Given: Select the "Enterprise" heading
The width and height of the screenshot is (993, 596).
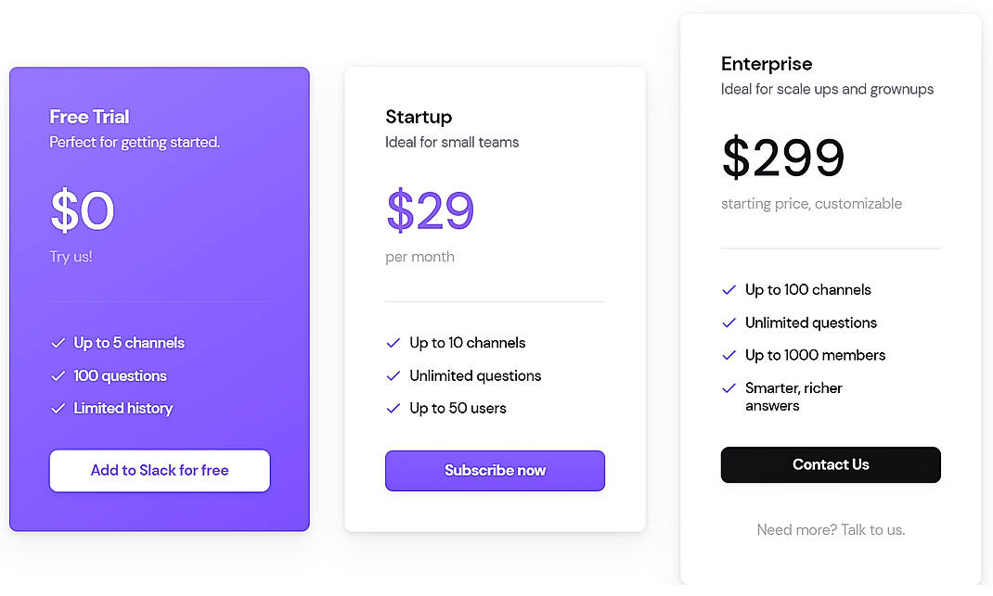Looking at the screenshot, I should point(767,64).
